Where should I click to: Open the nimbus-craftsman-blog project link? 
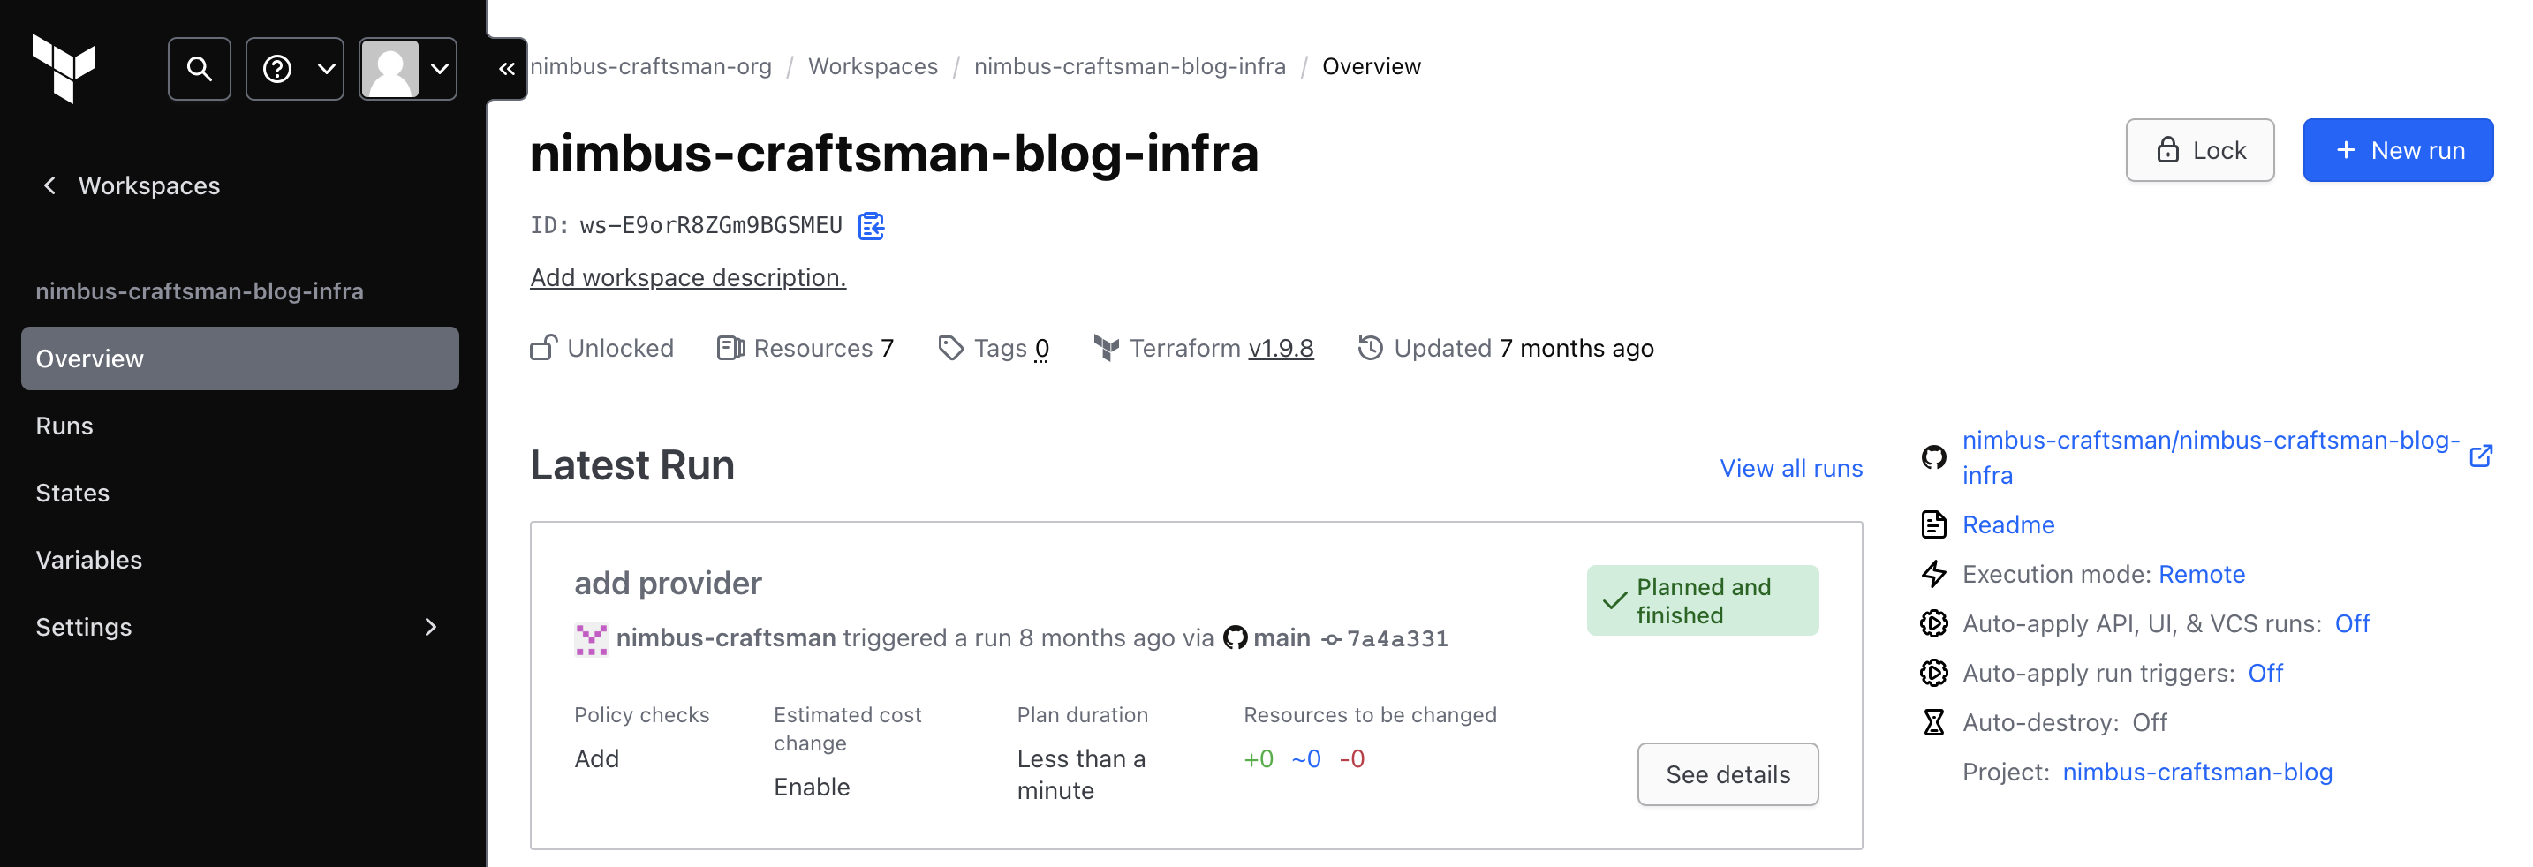pos(2197,773)
